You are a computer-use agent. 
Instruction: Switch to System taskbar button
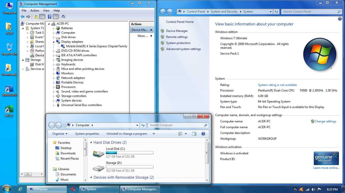pos(99,189)
